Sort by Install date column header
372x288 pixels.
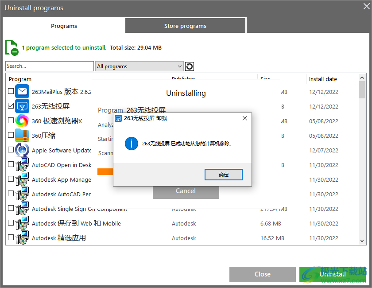point(323,79)
